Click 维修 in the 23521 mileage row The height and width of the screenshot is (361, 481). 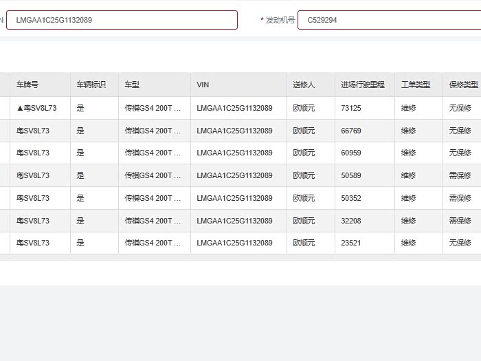pos(408,243)
